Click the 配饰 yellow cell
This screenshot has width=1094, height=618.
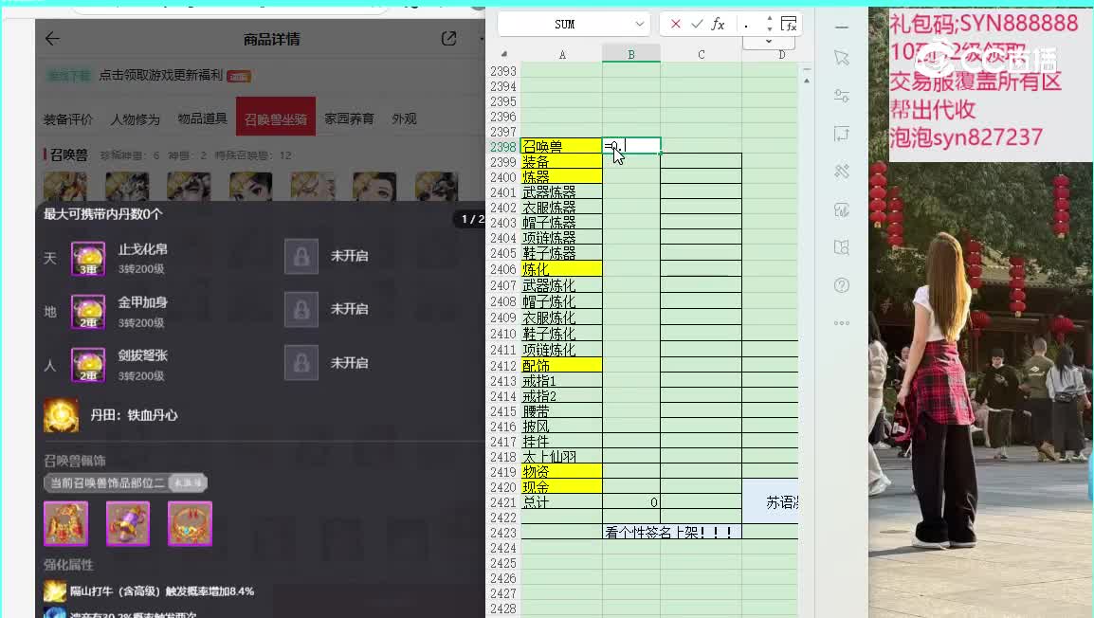561,366
